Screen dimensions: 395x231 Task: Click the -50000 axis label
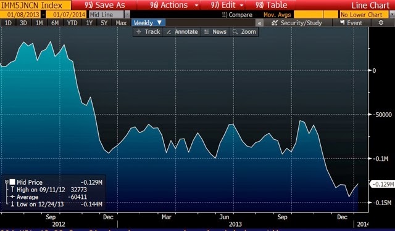[x=382, y=115]
